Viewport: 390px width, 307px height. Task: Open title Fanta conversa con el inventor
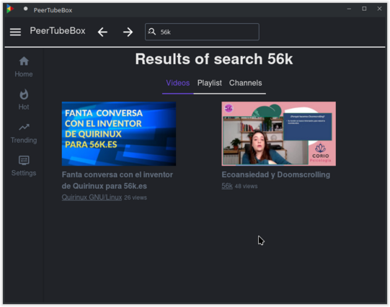[x=118, y=180]
